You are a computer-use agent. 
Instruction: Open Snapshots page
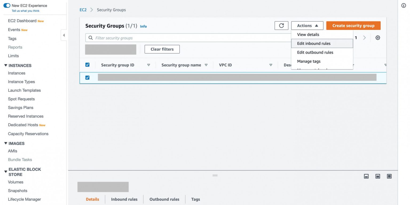tap(18, 191)
